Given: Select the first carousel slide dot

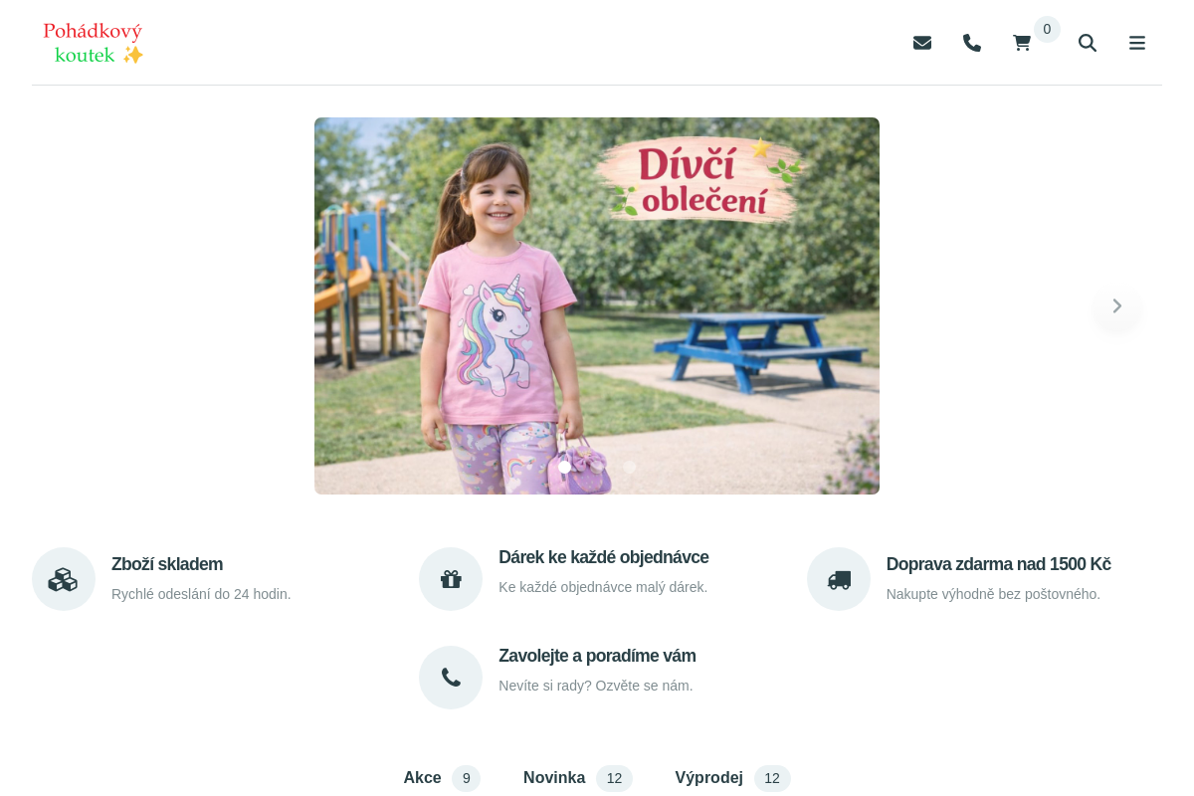Looking at the screenshot, I should click(564, 467).
